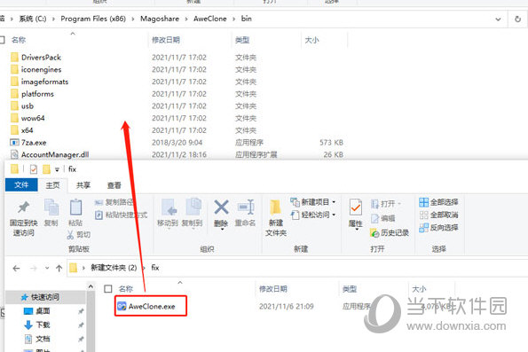
Task: Click the quick access toolbar new folder icon
Action: (x=46, y=169)
